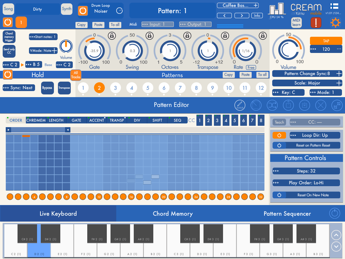Click the Pattern Sequencer power icon

335,213
